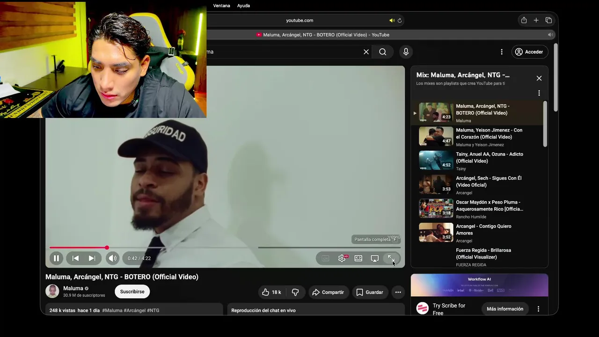The width and height of the screenshot is (599, 337).
Task: Expand Reproducción del chat en vivo
Action: [x=316, y=310]
